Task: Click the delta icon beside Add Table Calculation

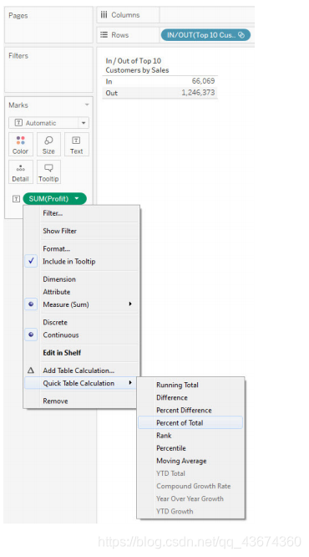Action: pos(31,370)
